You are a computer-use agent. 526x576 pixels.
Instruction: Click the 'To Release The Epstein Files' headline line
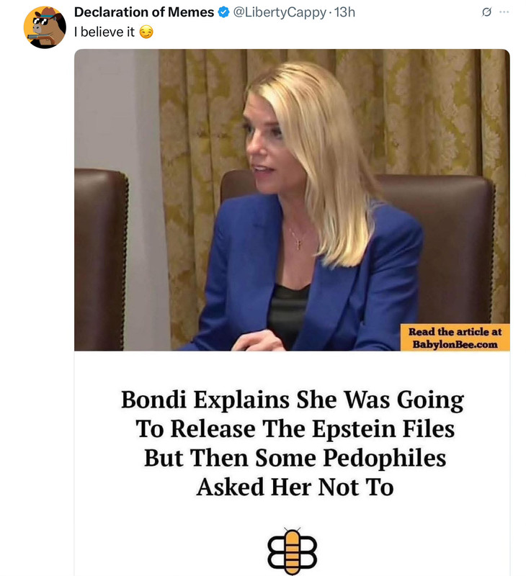tap(295, 428)
